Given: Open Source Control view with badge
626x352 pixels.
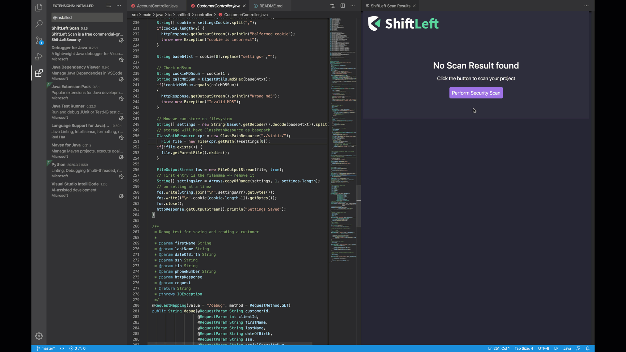Looking at the screenshot, I should pyautogui.click(x=39, y=40).
